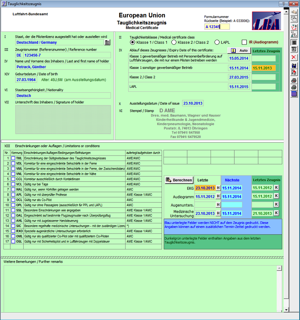Click the country code field DE
This screenshot has width=300, height=320.
click(x=19, y=55)
